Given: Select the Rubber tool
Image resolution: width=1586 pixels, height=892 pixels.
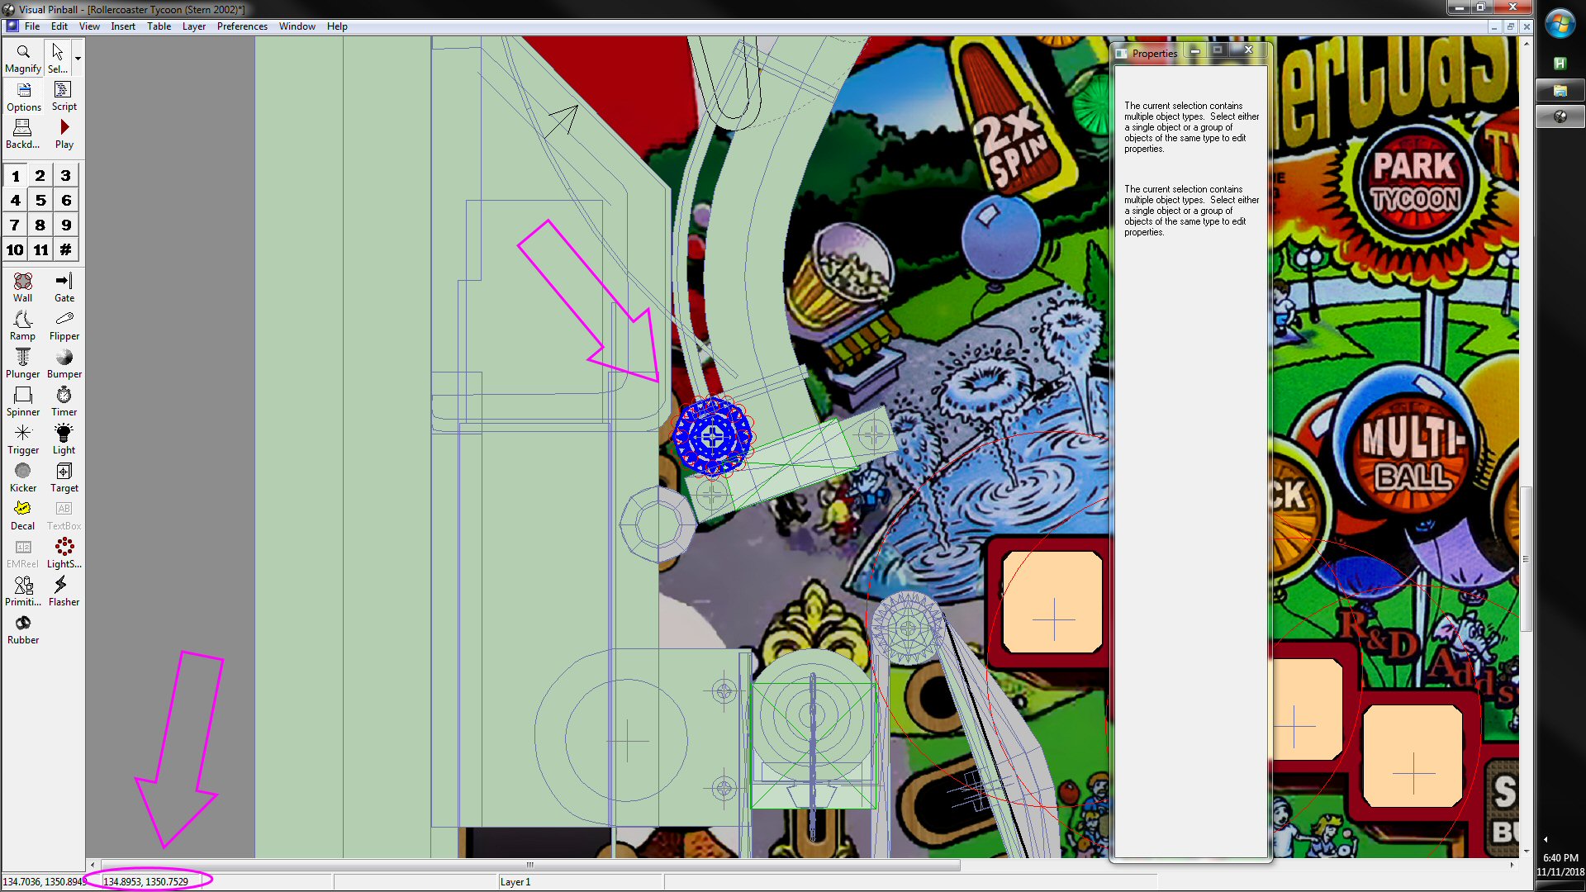Looking at the screenshot, I should (22, 629).
